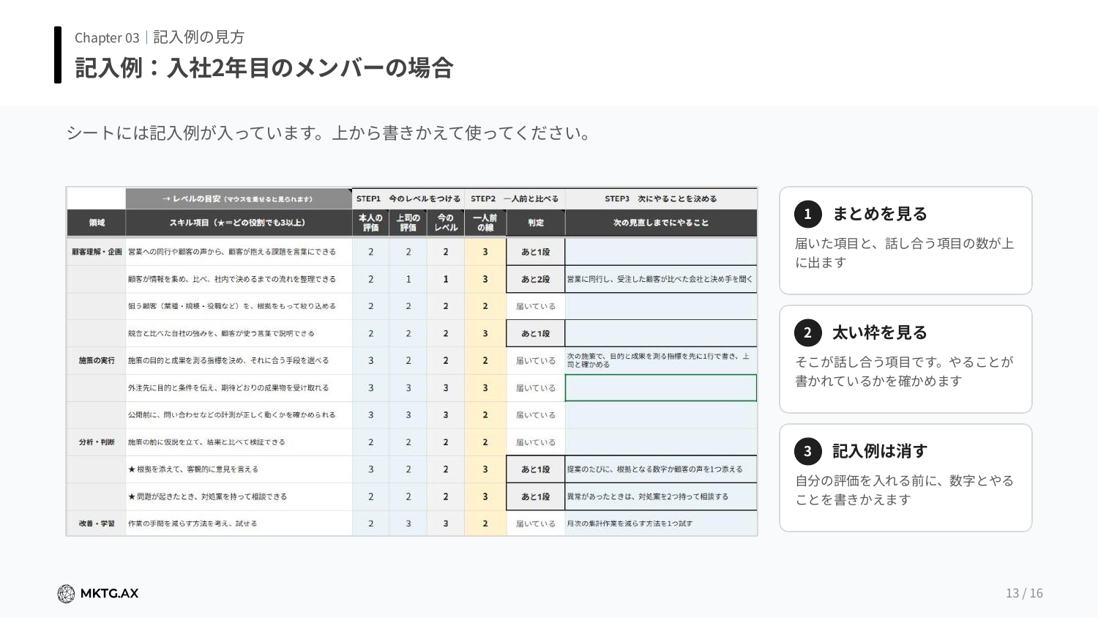
Task: Select the page indicator 13 / 16
Action: tap(1024, 593)
